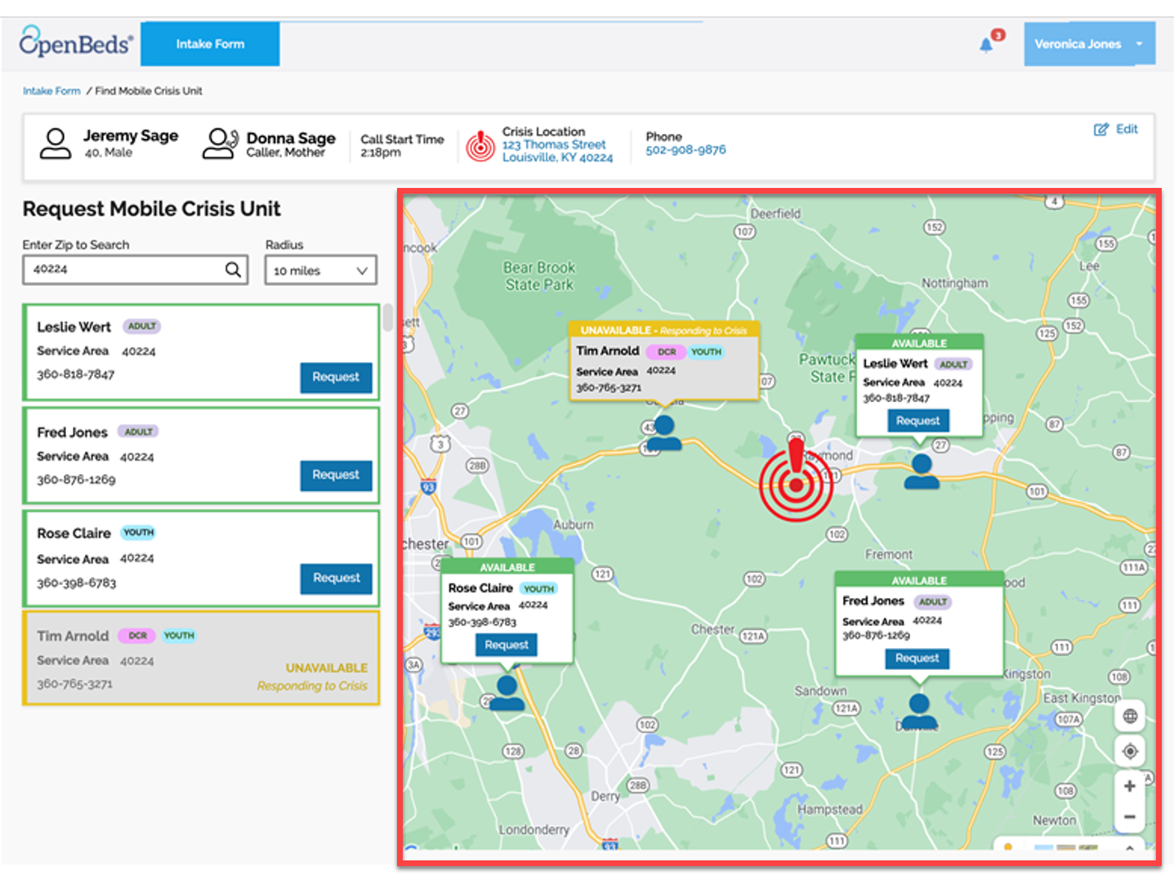Request Fred Jones from map popup
The width and height of the screenshot is (1174, 880).
coord(917,659)
